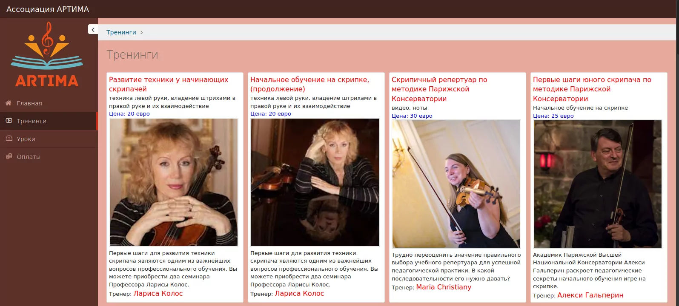Open Скрипичный репертуар по методике Парижской Консерватории

(x=439, y=89)
